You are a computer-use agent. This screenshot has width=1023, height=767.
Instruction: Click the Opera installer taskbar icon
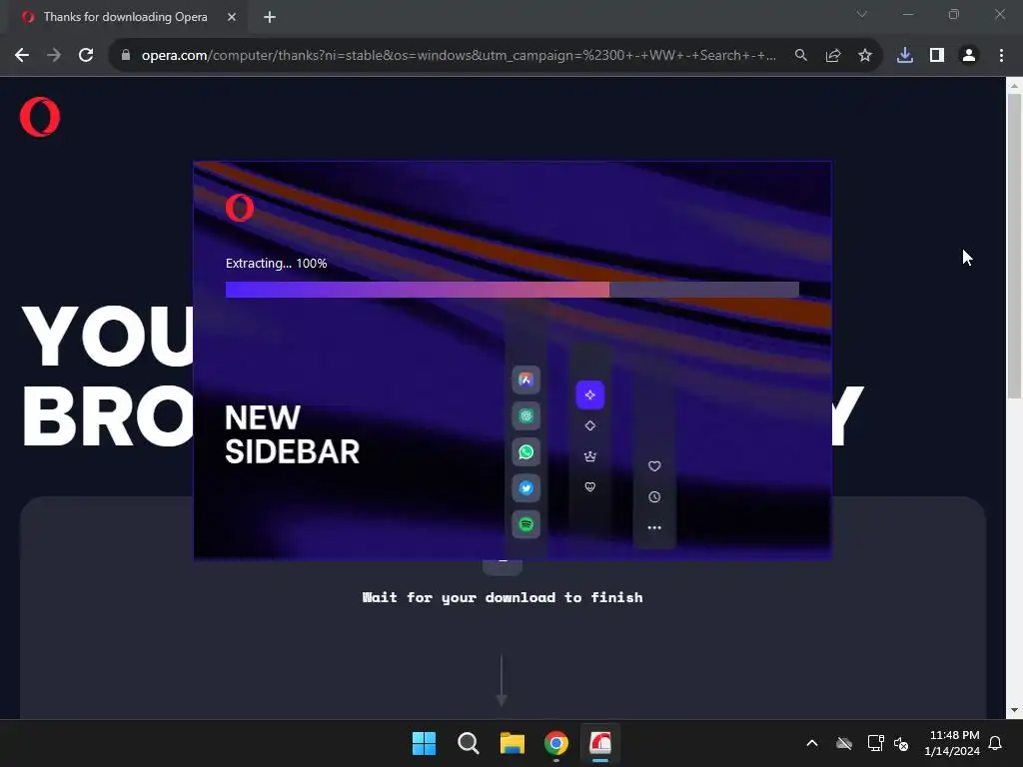coord(600,743)
